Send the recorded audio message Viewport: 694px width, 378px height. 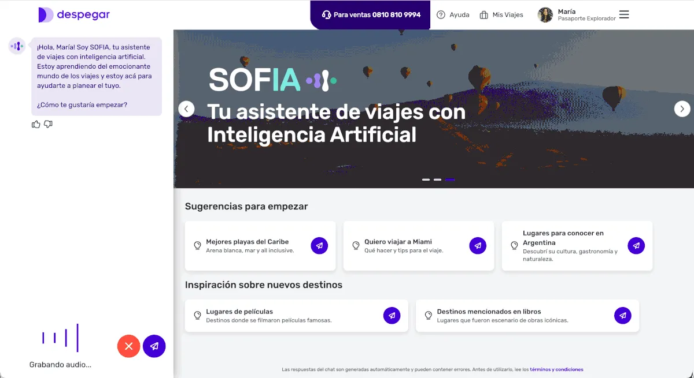154,346
